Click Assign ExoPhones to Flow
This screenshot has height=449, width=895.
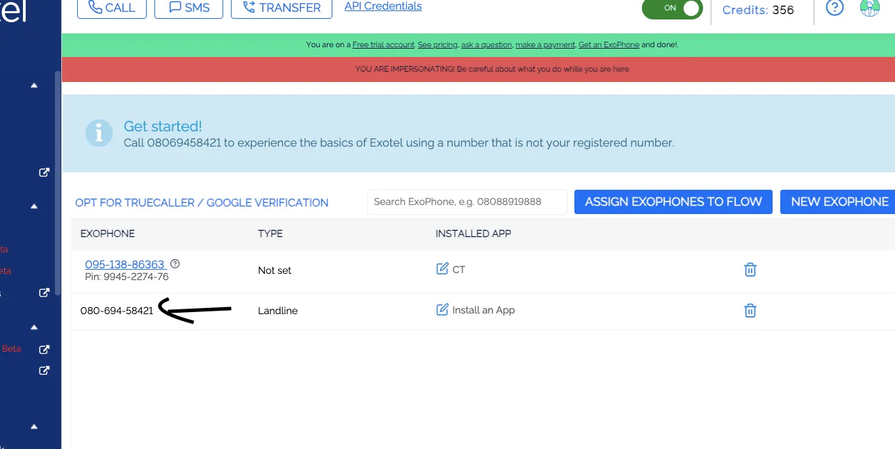[x=673, y=202]
